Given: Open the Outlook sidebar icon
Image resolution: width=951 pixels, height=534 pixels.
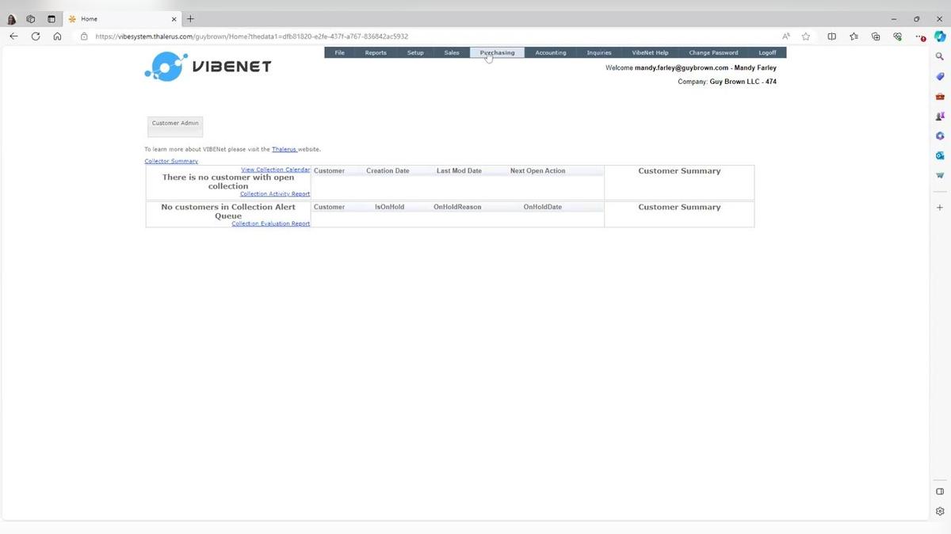Looking at the screenshot, I should tap(940, 155).
